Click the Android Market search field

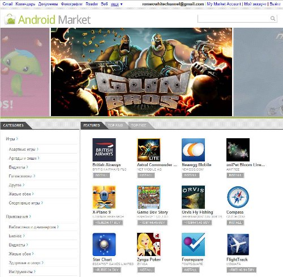point(234,19)
